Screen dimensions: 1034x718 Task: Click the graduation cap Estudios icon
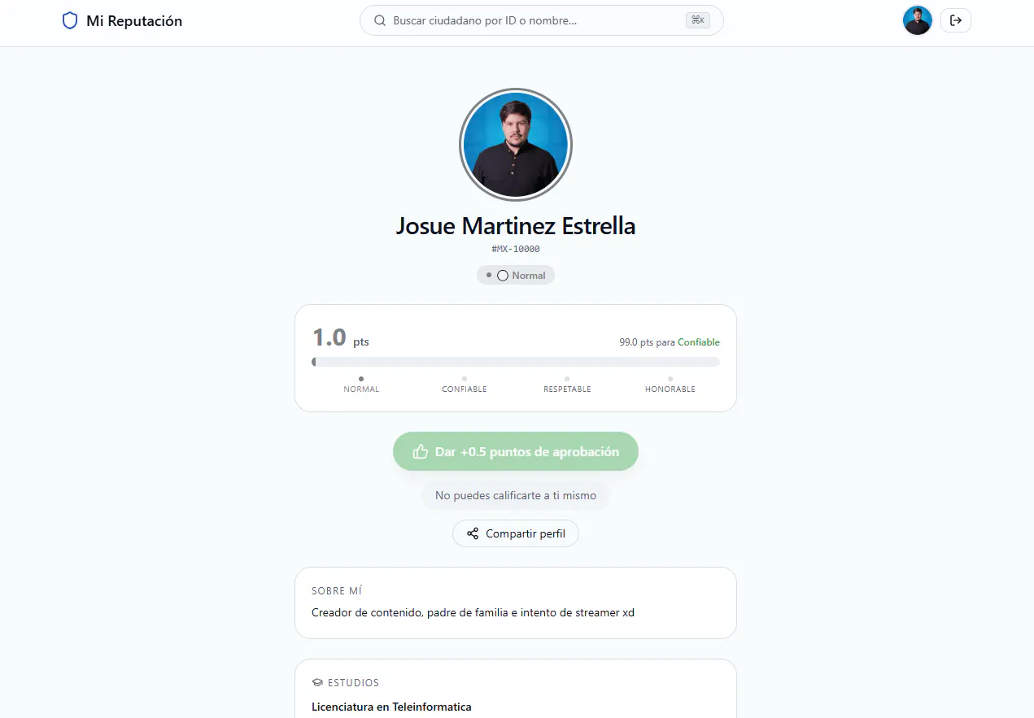tap(317, 683)
